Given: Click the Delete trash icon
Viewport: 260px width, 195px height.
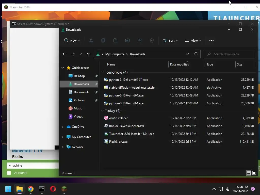Looking at the screenshot, I should click(x=152, y=40).
